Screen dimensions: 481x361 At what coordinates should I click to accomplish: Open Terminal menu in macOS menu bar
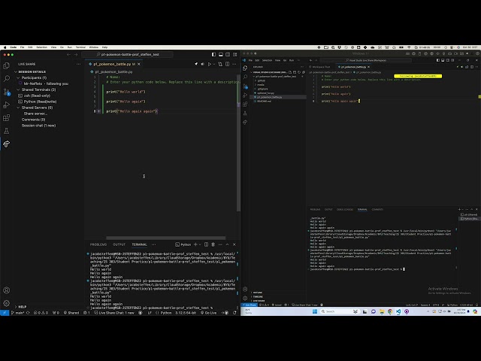click(x=80, y=47)
